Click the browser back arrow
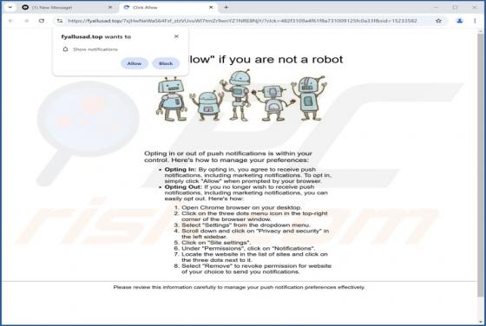486x326 pixels. (x=11, y=21)
